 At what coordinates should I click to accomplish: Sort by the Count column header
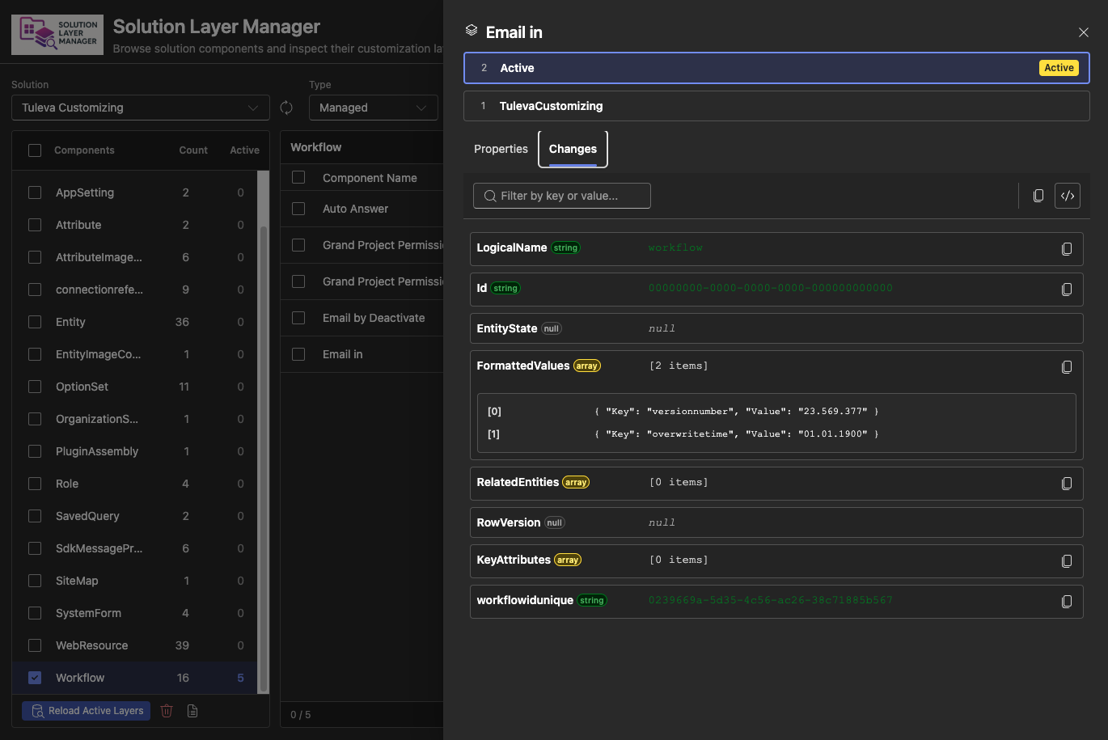coord(193,150)
